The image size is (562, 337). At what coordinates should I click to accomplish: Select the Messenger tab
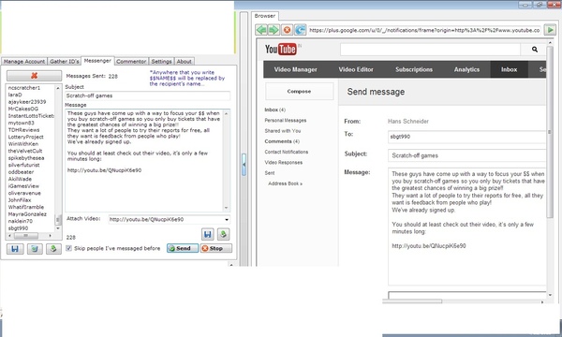[x=97, y=61]
